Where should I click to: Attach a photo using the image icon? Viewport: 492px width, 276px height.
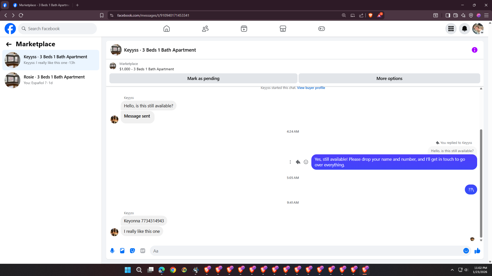[x=122, y=251]
